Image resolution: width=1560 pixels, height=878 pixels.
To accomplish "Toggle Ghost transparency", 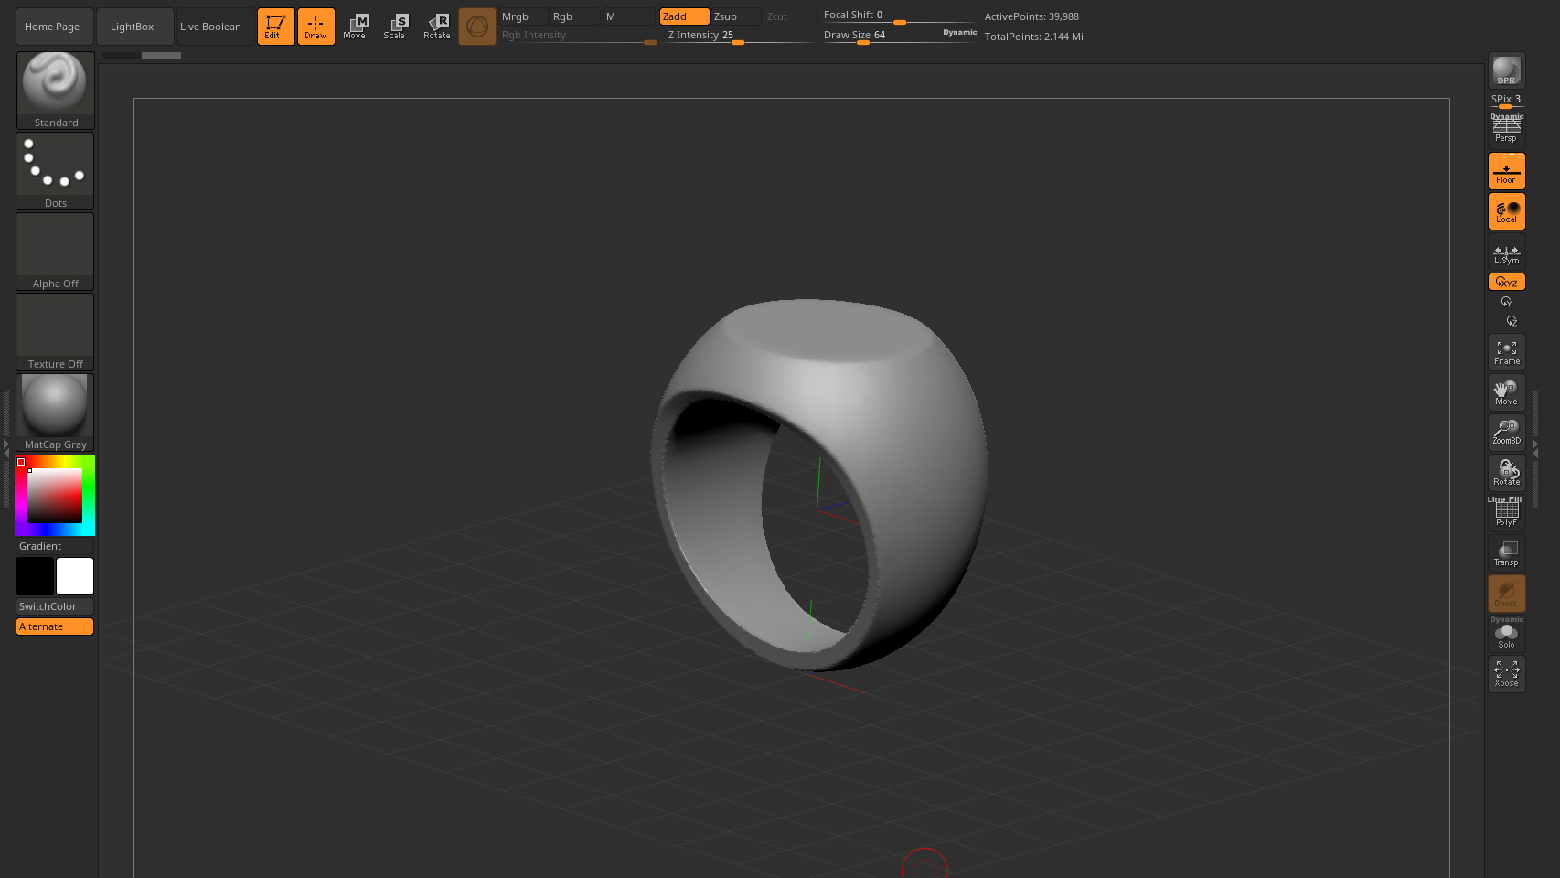I will point(1506,594).
